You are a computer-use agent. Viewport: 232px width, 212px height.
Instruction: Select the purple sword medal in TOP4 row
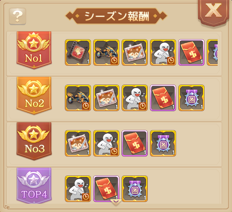(x=135, y=189)
